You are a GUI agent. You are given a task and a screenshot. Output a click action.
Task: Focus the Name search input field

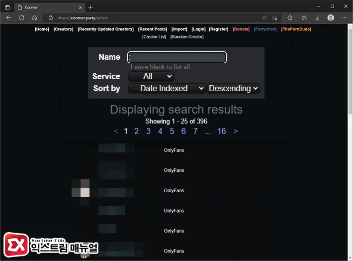coord(176,57)
